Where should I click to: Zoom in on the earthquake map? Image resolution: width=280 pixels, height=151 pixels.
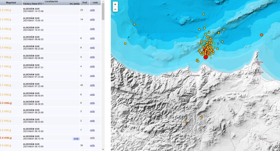(115, 4)
